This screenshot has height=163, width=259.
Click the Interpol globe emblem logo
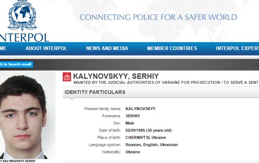23,16
